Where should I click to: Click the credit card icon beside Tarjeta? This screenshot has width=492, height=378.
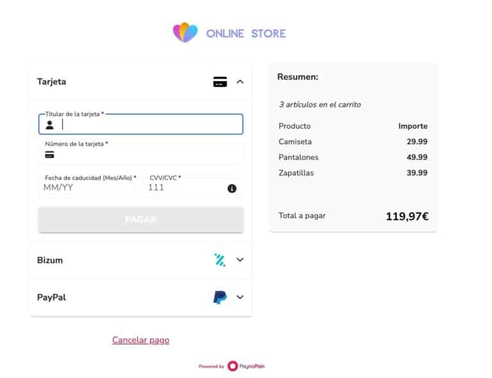click(x=220, y=82)
